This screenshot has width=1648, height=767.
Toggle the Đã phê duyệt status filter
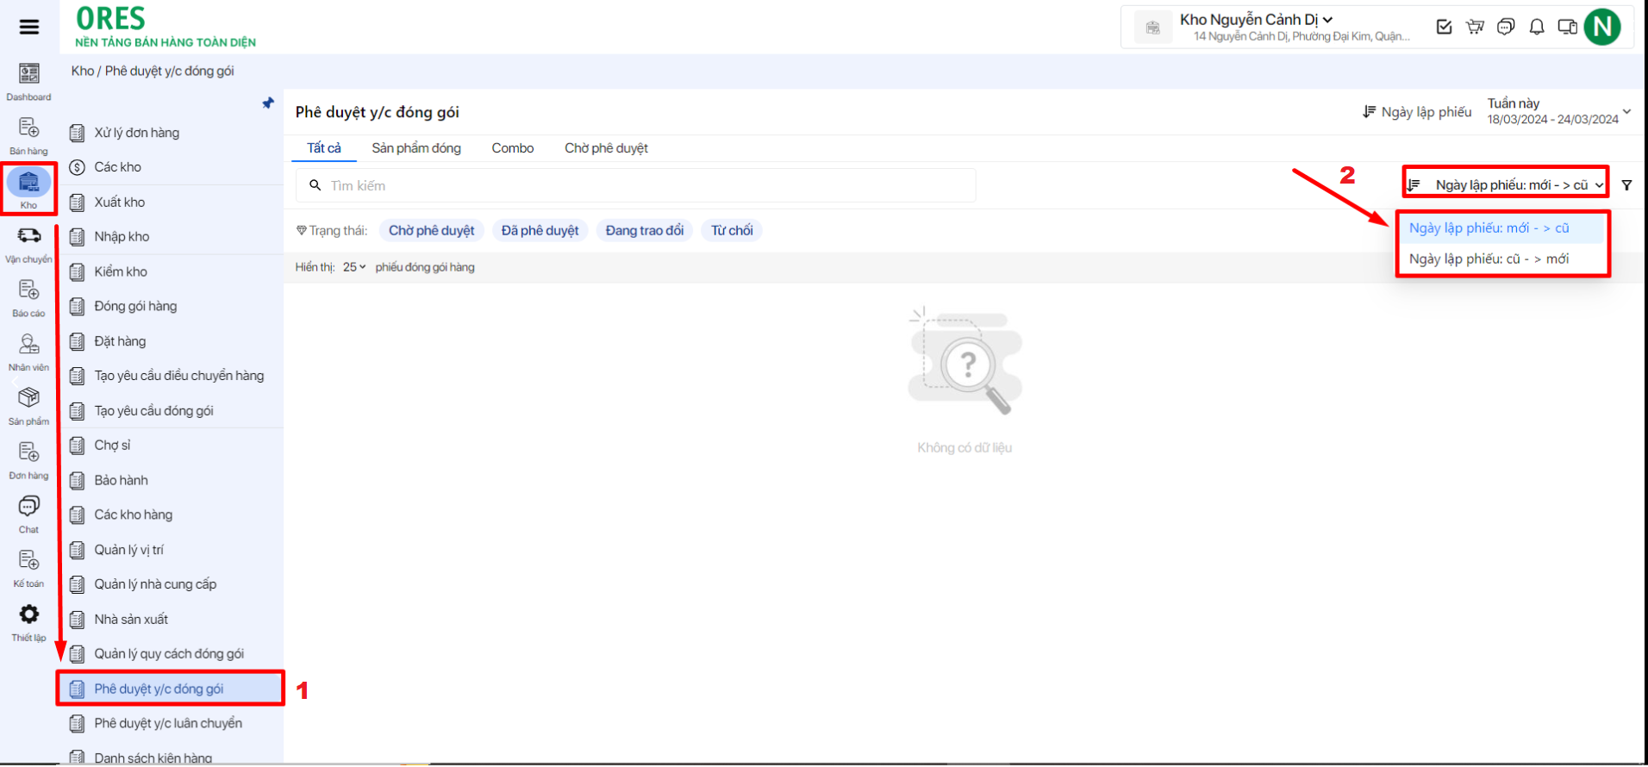coord(540,231)
